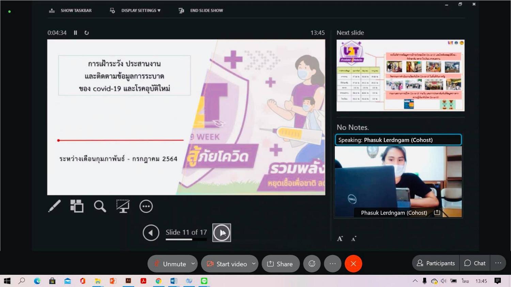Screen dimensions: 511x287
Task: Click the Share button
Action: point(280,264)
